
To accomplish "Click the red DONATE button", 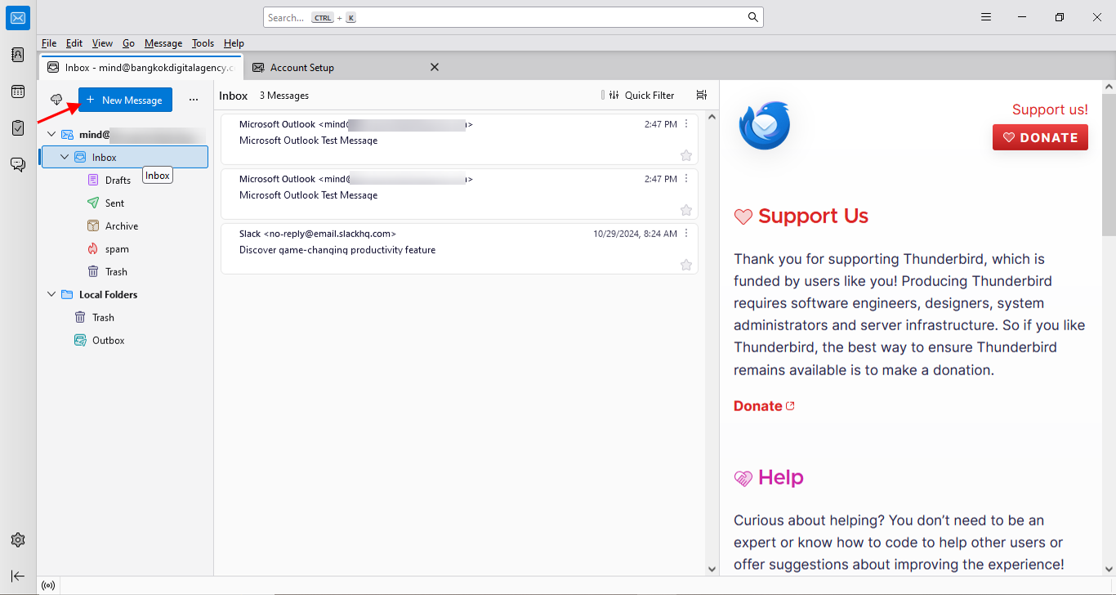I will [1041, 137].
